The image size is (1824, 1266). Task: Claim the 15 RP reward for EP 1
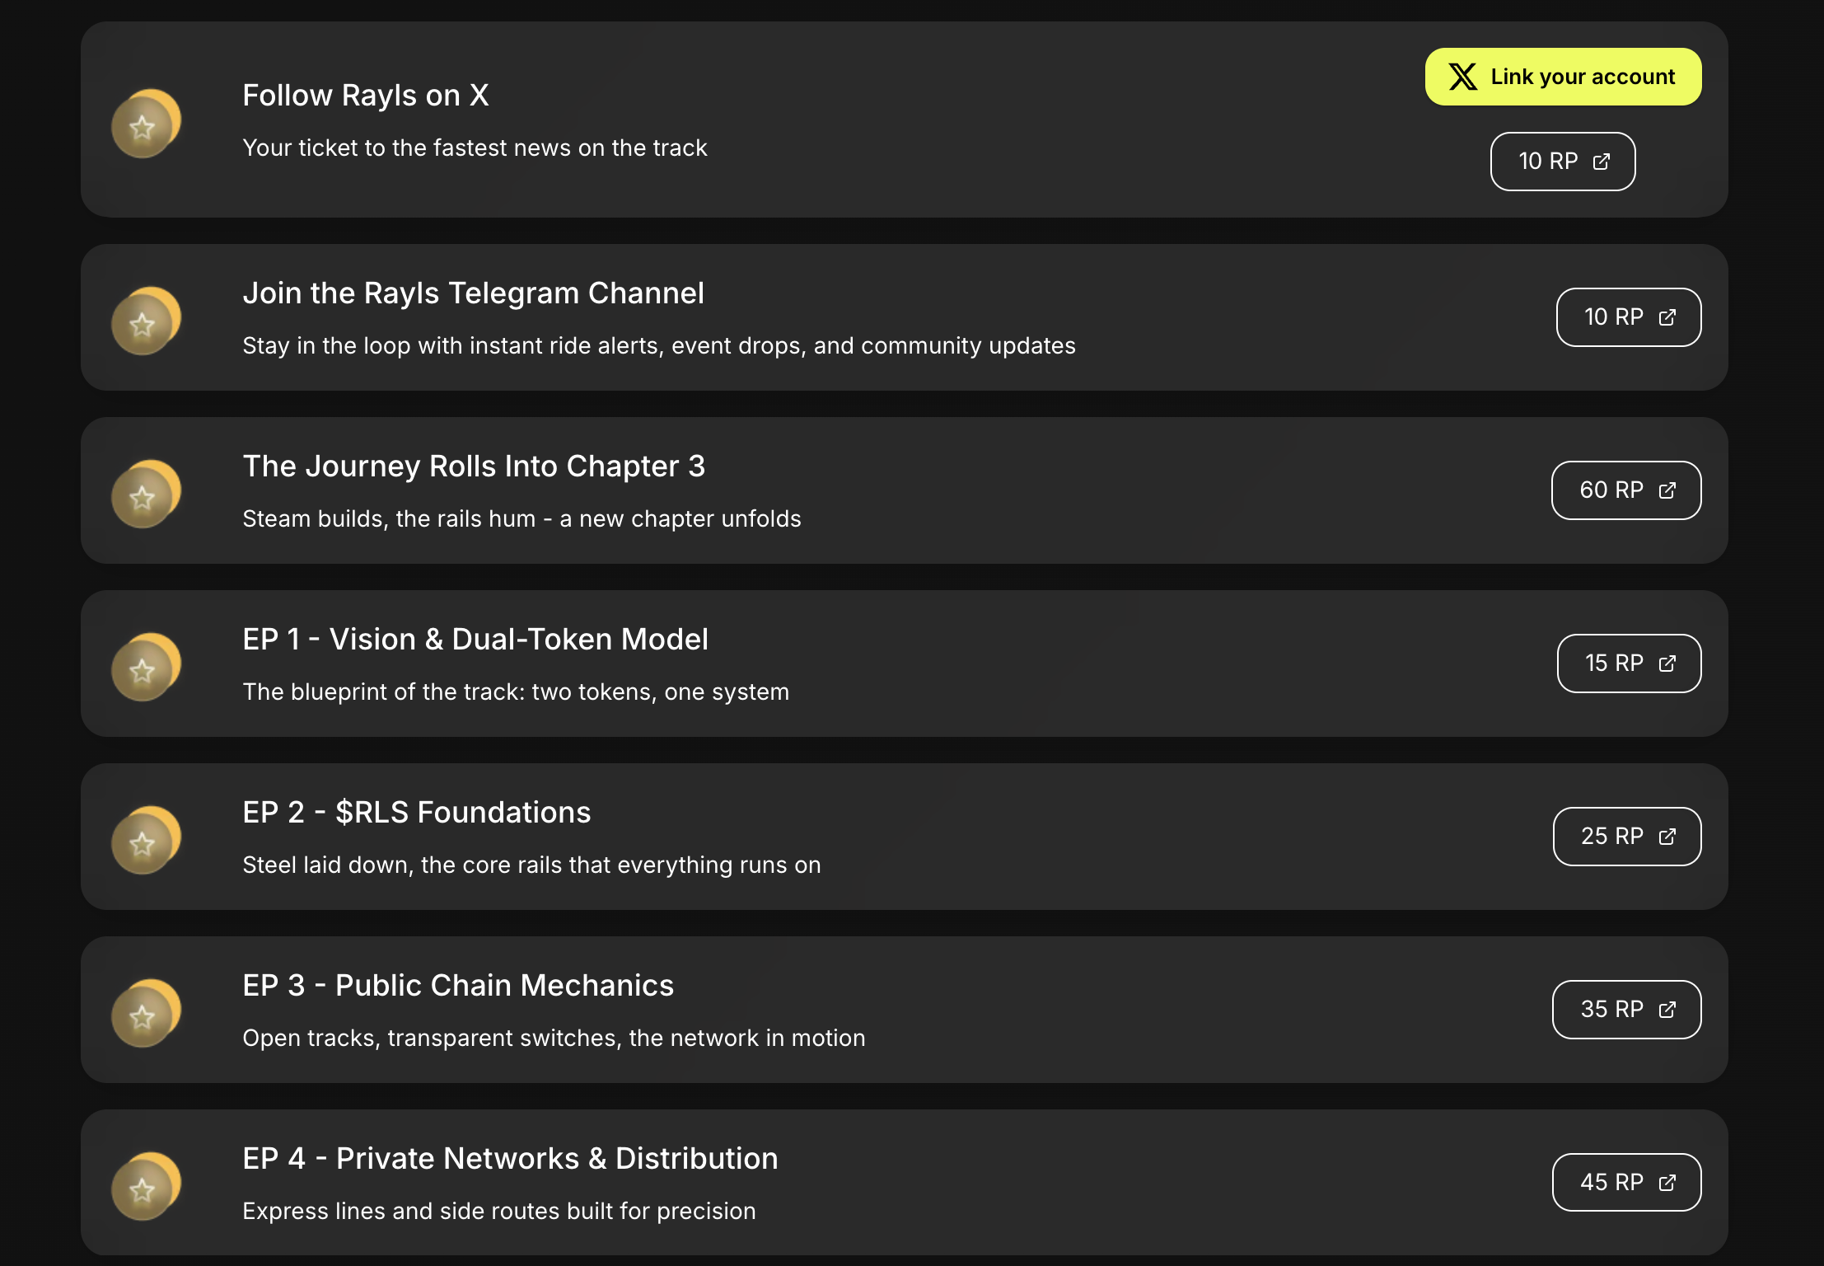point(1628,663)
